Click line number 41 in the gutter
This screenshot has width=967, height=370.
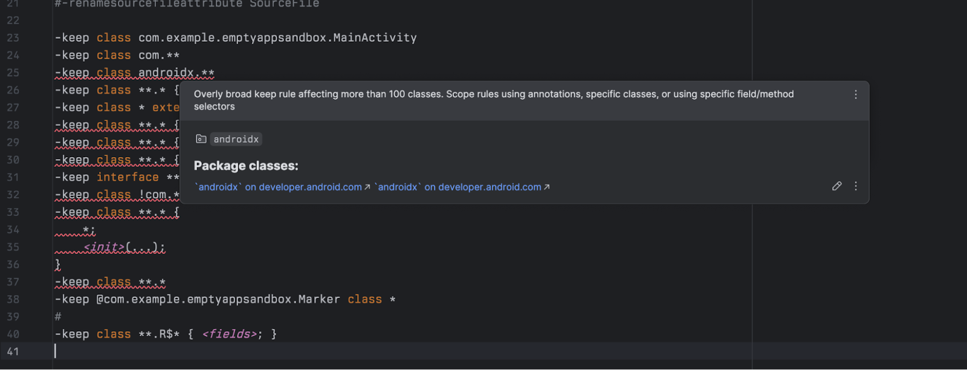13,351
